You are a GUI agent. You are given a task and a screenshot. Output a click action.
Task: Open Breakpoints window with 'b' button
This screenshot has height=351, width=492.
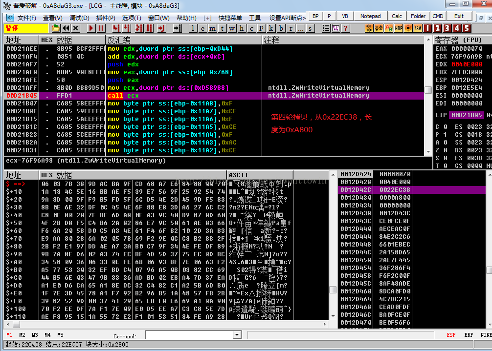pyautogui.click(x=281, y=28)
